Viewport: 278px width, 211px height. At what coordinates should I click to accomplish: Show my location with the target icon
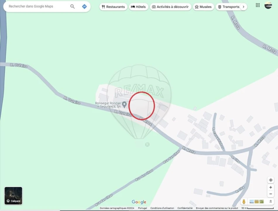click(271, 180)
